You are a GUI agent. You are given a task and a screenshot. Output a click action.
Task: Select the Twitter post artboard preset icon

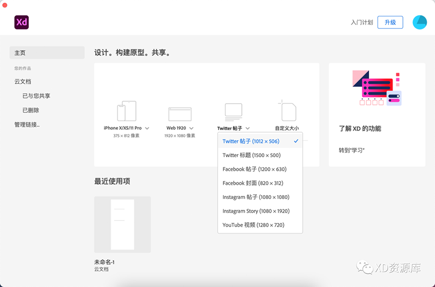coord(233,112)
